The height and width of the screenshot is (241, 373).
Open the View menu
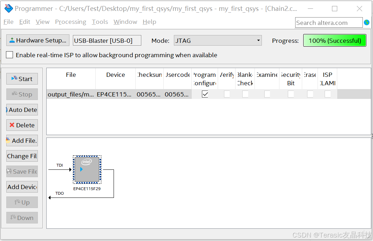42,22
